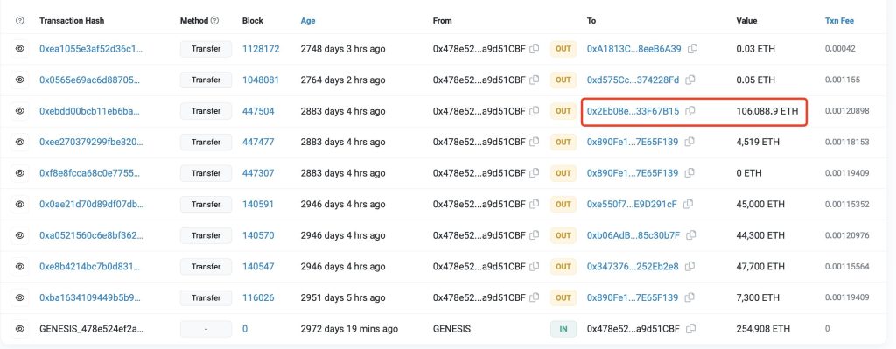Viewport: 896px width, 349px height.
Task: Click the Block column header
Action: point(253,21)
